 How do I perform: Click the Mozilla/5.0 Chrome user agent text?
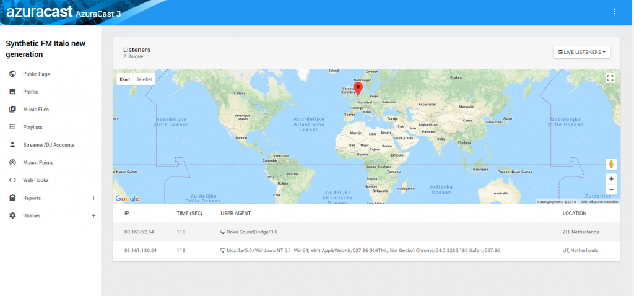coord(363,250)
